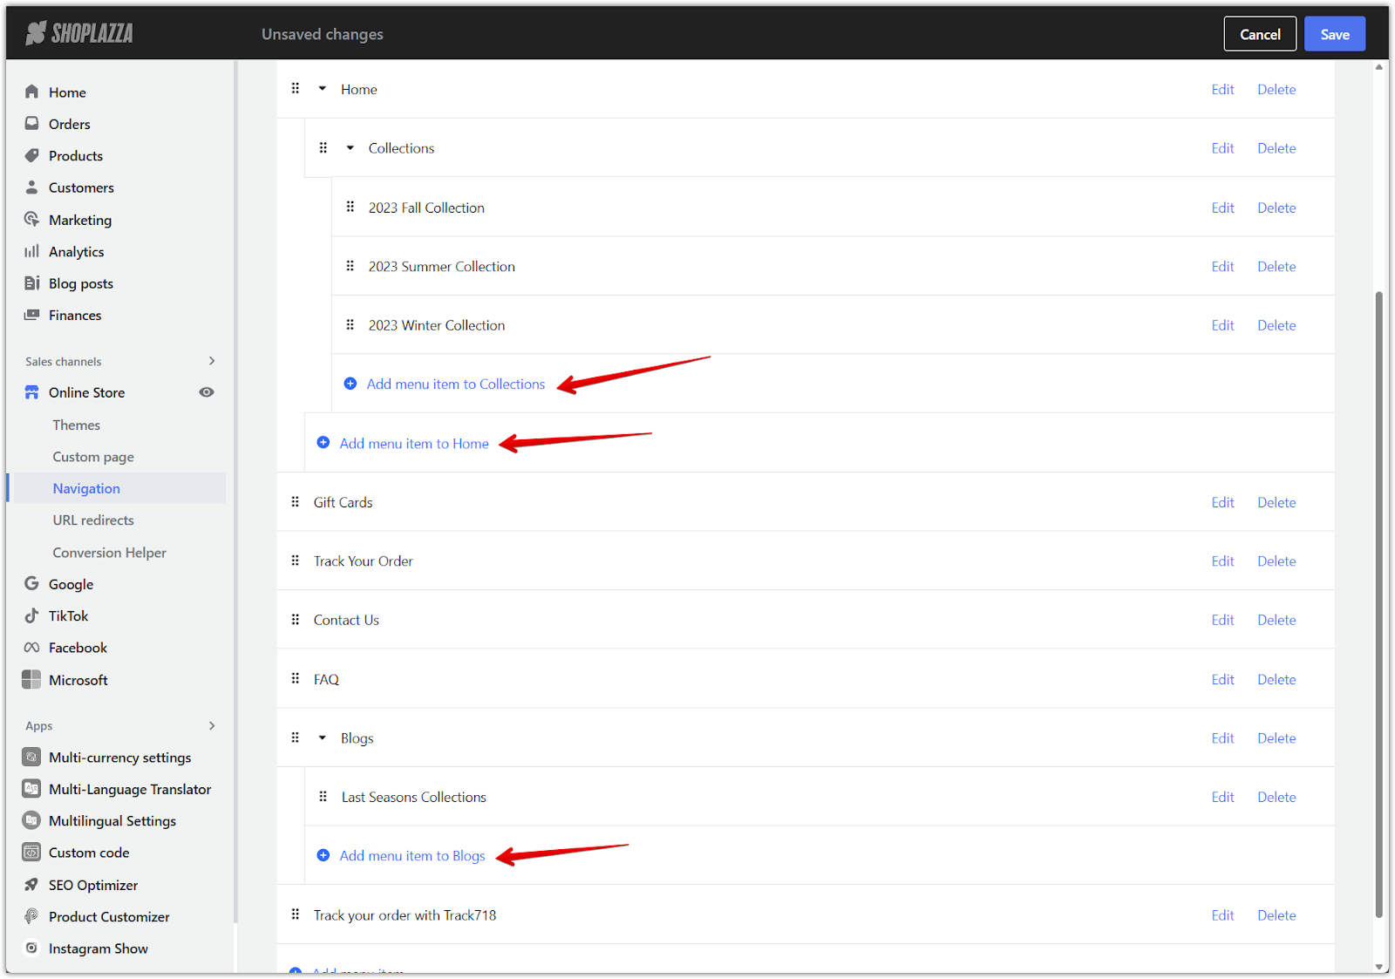
Task: Open Conversion Helper
Action: (x=109, y=552)
